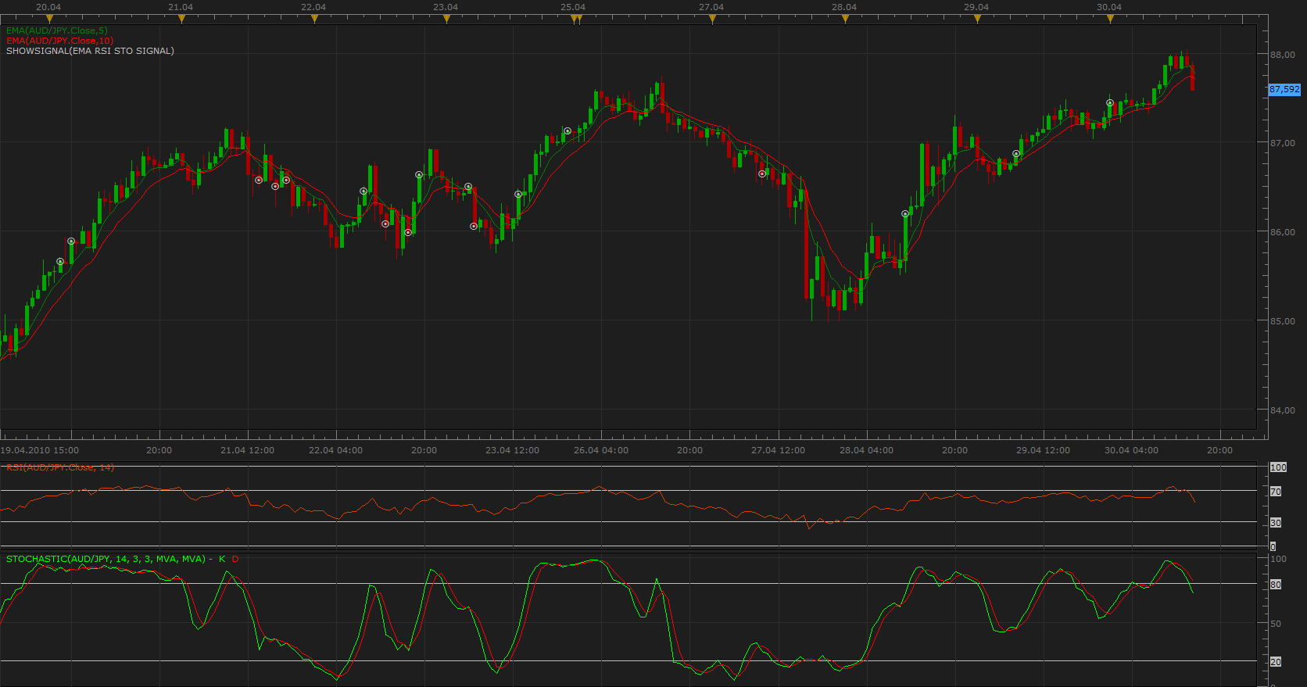This screenshot has height=687, width=1307.
Task: Click the 27.04 12:00 time axis label
Action: point(778,450)
